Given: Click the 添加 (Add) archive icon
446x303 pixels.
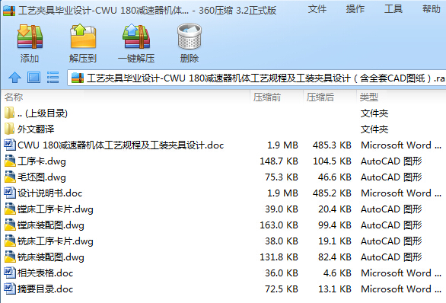Looking at the screenshot, I should point(30,37).
